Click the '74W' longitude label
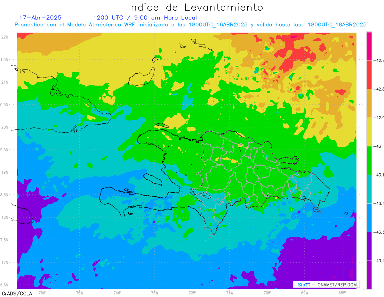Screen dimensions: 384x297 [117, 292]
